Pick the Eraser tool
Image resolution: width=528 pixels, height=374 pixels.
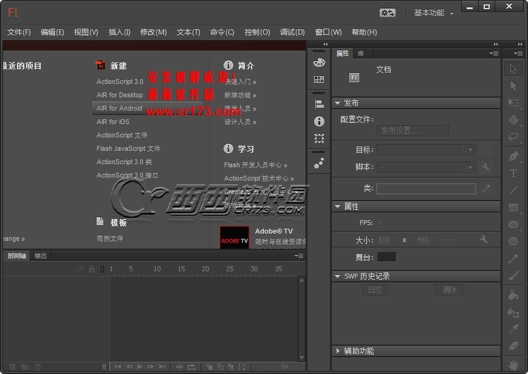click(x=513, y=346)
